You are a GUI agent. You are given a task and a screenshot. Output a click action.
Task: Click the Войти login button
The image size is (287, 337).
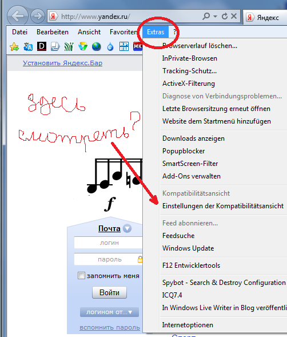click(109, 292)
